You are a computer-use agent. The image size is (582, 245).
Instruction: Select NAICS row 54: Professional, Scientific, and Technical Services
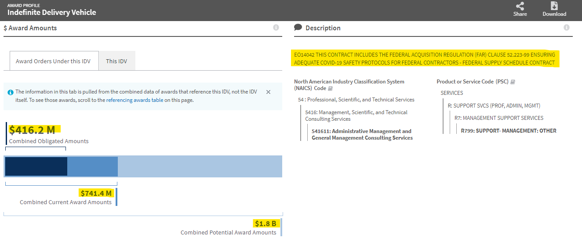tap(356, 100)
